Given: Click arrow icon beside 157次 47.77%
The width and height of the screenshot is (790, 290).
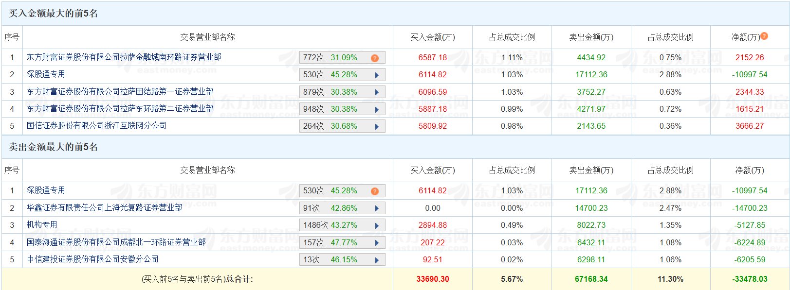Looking at the screenshot, I should tap(377, 243).
